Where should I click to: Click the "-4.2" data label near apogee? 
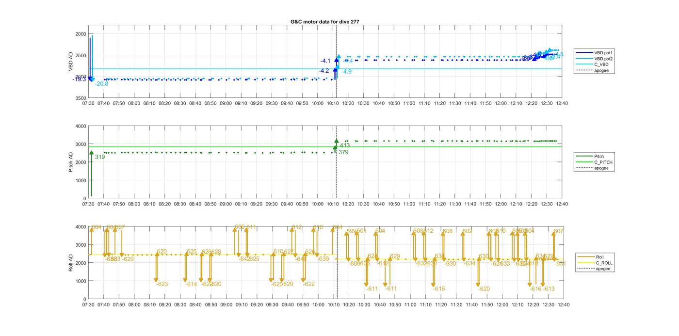pyautogui.click(x=323, y=71)
